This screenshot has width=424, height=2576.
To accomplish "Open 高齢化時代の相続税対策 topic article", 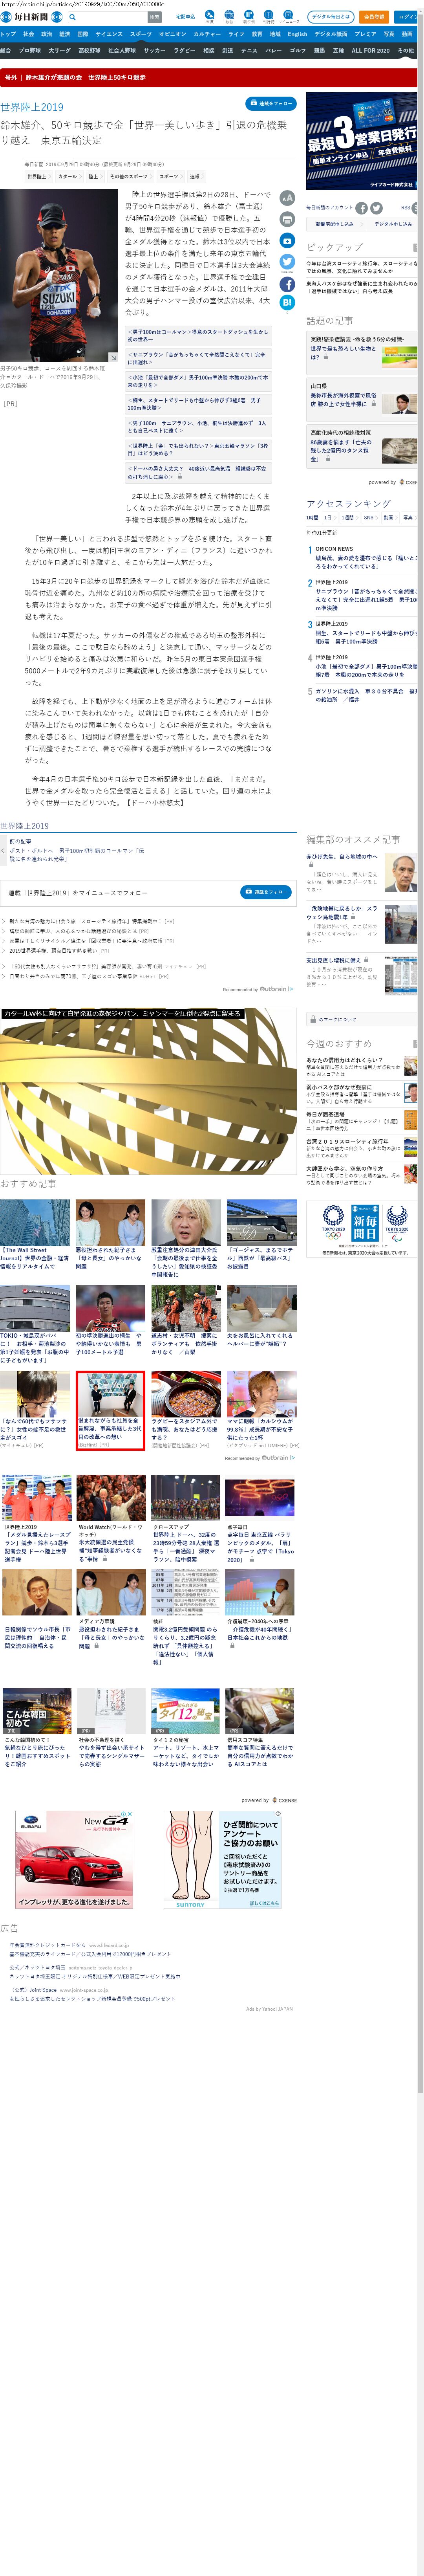I will click(362, 446).
